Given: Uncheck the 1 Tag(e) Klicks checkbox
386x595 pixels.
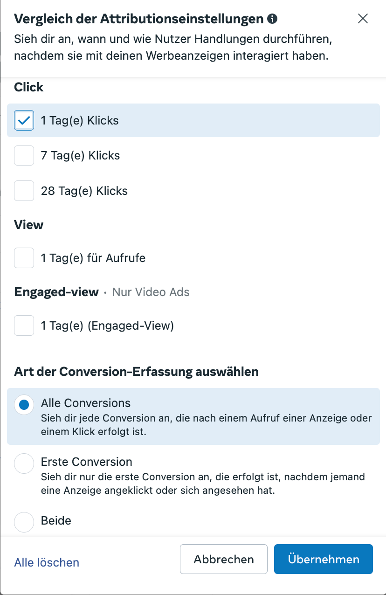Looking at the screenshot, I should [24, 120].
